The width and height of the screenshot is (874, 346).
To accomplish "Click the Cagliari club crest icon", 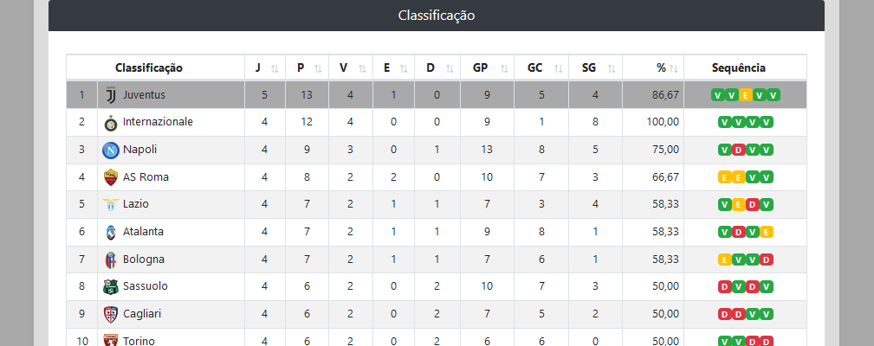I will click(x=110, y=314).
